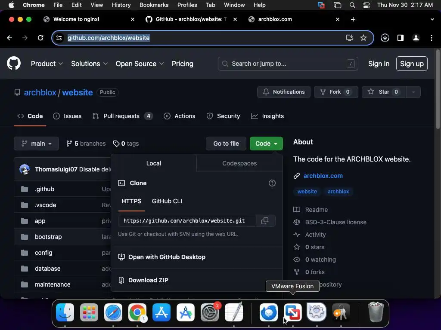Open archblox.com link in About
441x330 pixels.
[x=323, y=176]
